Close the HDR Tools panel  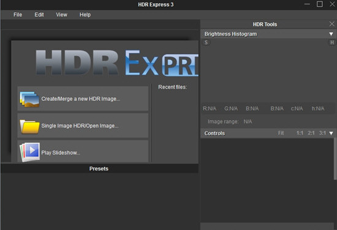pyautogui.click(x=331, y=24)
